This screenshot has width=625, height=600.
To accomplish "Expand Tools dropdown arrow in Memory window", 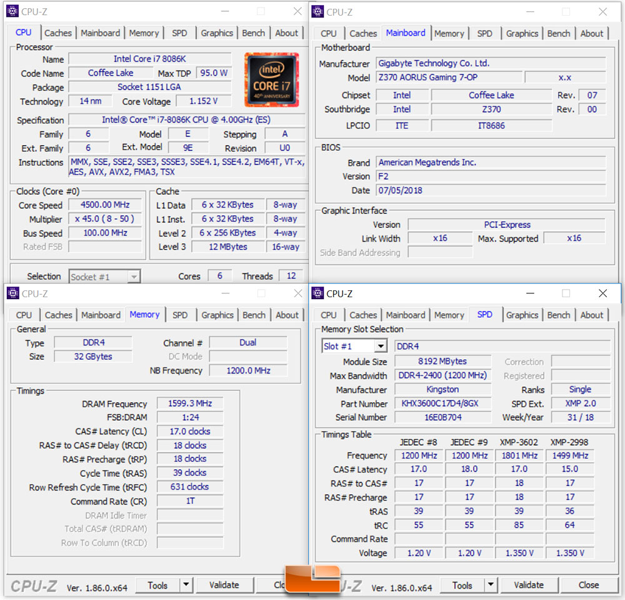I will [x=186, y=585].
